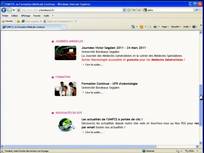Expand the 'Sites suggérés' dropdown arrow
Viewport: 204px width, 153px height.
click(41, 21)
